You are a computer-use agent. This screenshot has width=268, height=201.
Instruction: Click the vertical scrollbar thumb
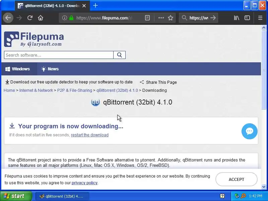pos(264,70)
